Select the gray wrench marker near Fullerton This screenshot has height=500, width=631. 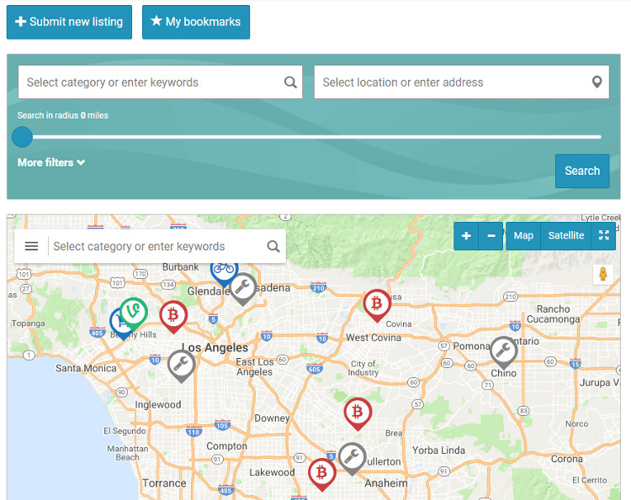(x=353, y=458)
